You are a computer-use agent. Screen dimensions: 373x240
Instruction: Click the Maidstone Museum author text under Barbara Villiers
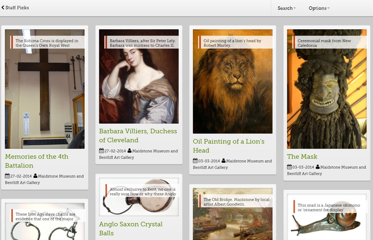click(139, 154)
